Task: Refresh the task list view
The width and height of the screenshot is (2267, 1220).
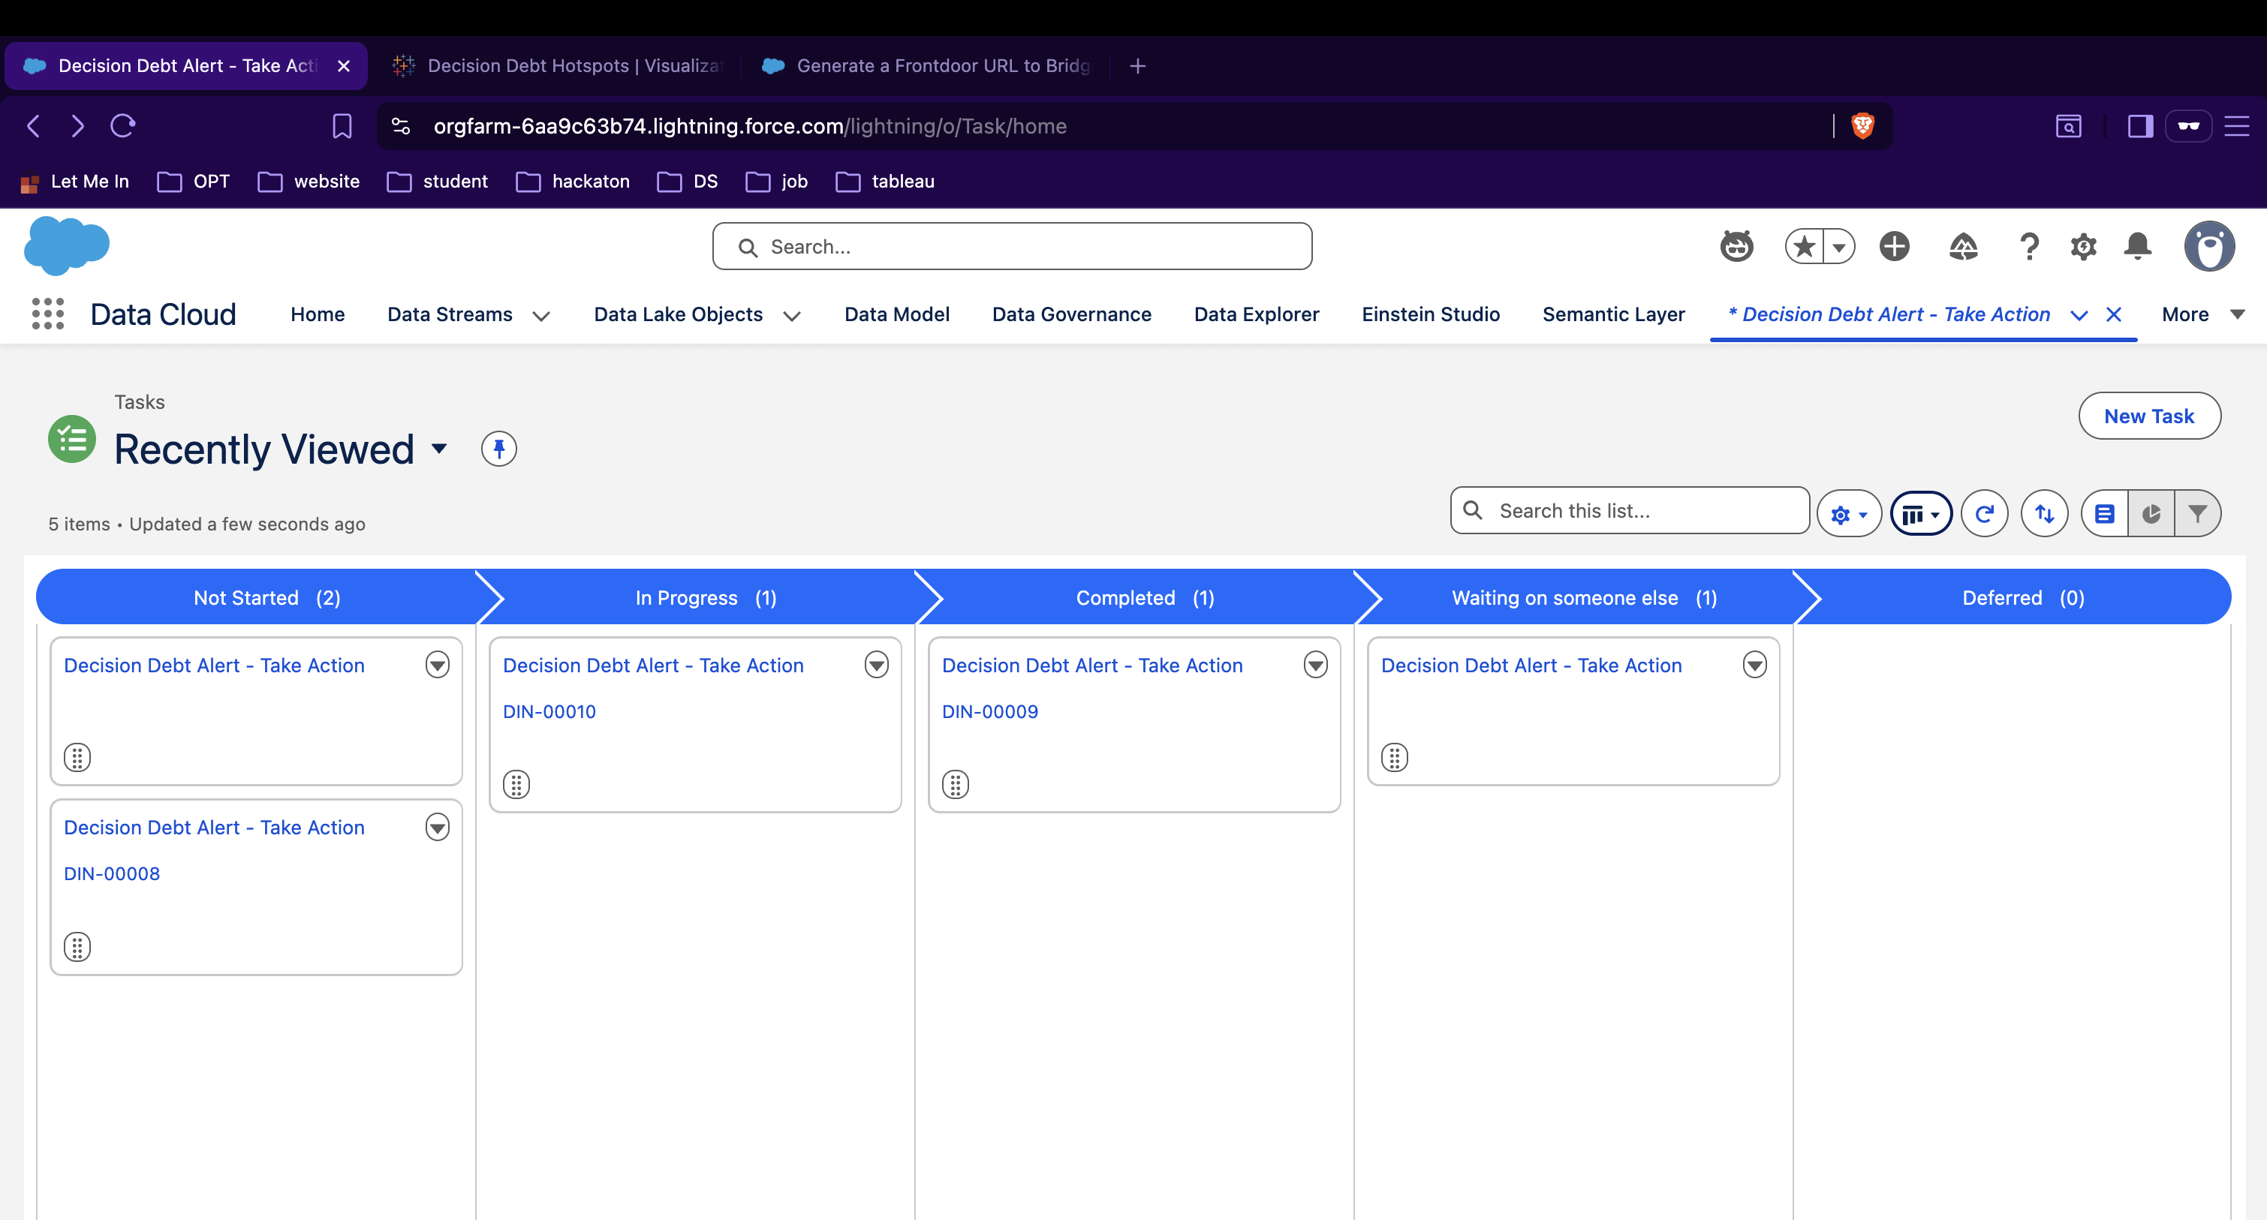Action: pos(1983,514)
